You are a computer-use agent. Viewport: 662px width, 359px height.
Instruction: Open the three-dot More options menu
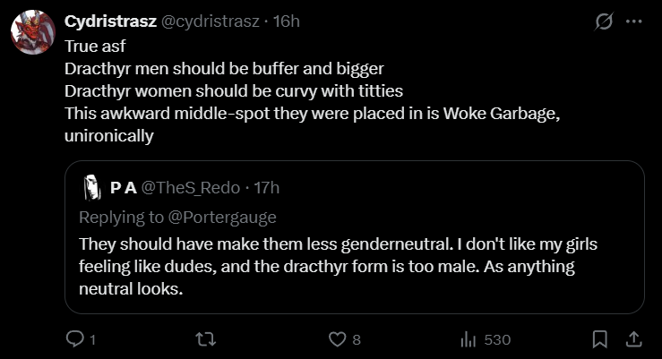[x=633, y=21]
